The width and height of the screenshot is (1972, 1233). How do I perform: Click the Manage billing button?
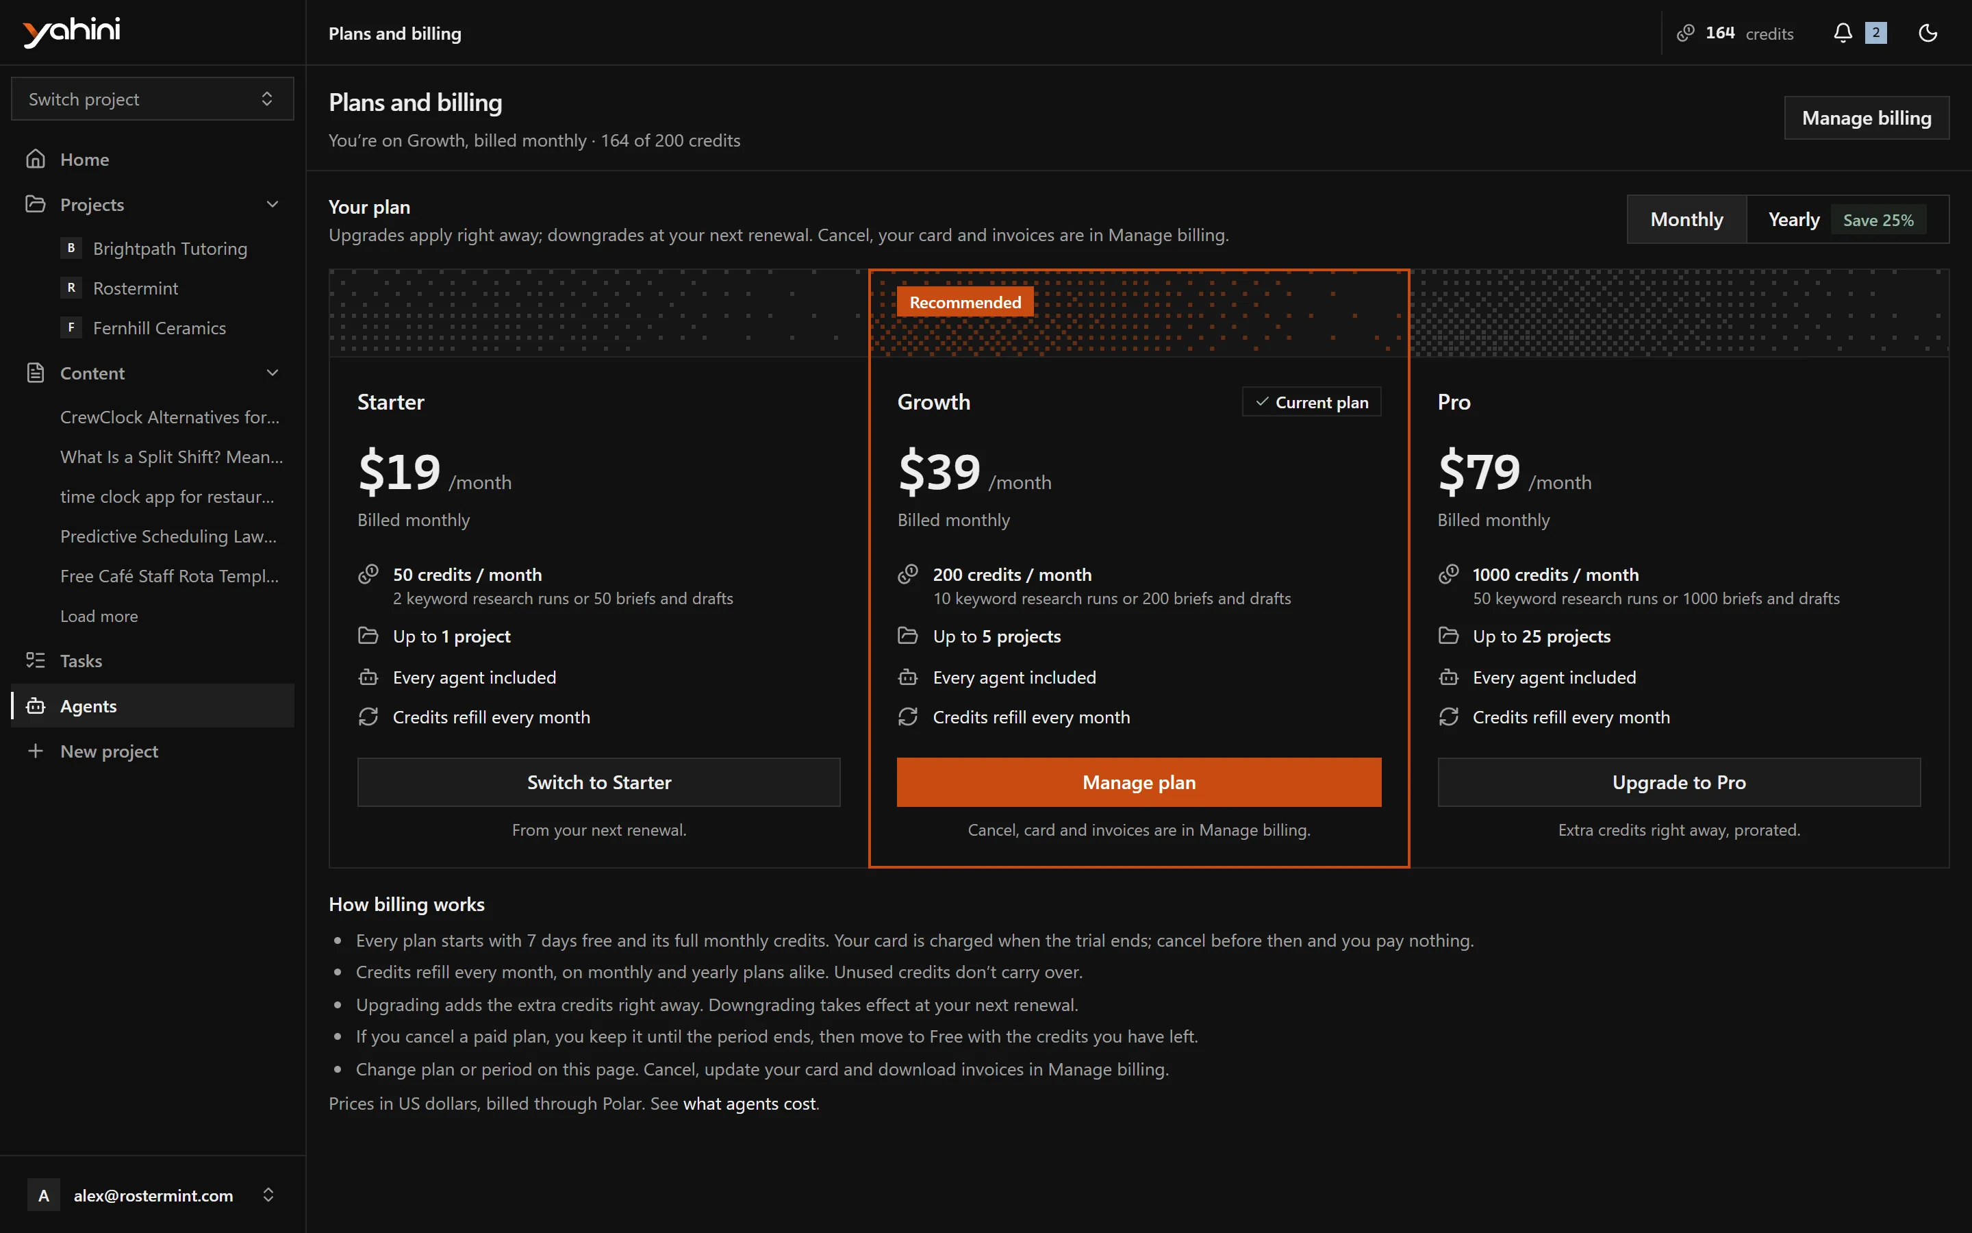[x=1866, y=119]
